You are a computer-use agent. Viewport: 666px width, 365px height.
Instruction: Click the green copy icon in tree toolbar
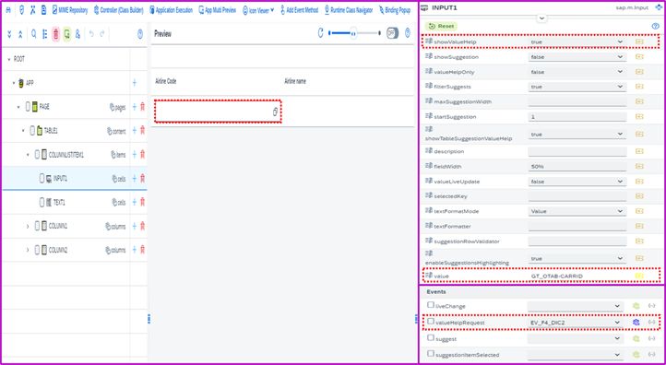pos(66,34)
